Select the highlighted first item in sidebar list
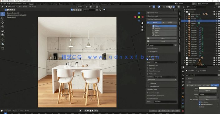Viewport: 220px width, 114px height. pos(165,26)
